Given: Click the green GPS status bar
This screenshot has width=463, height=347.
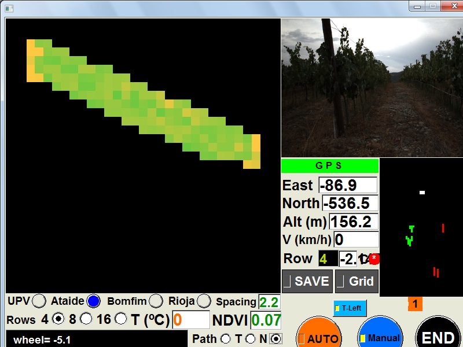Looking at the screenshot, I should point(329,166).
